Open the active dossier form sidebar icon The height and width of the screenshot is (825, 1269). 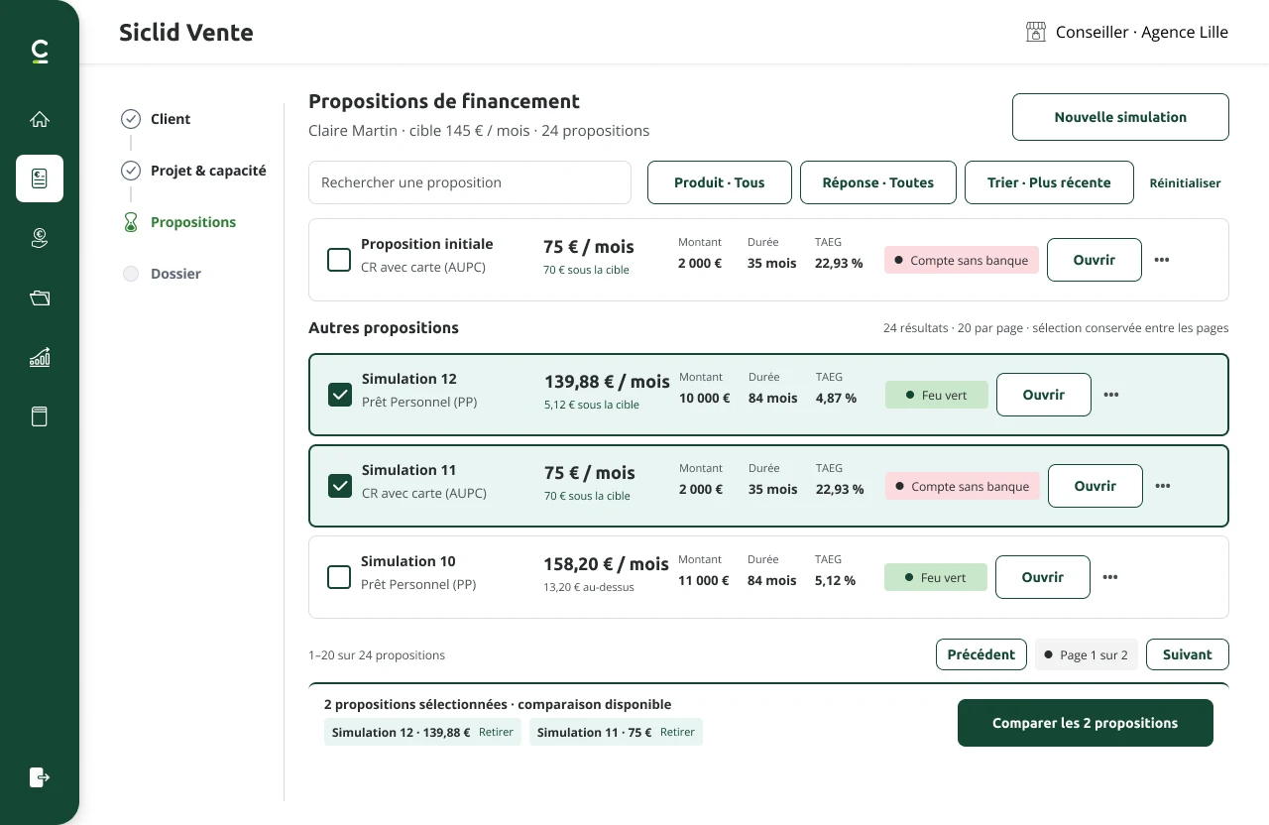pyautogui.click(x=40, y=178)
